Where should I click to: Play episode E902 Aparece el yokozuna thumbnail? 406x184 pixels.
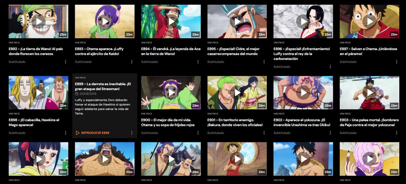[303, 93]
